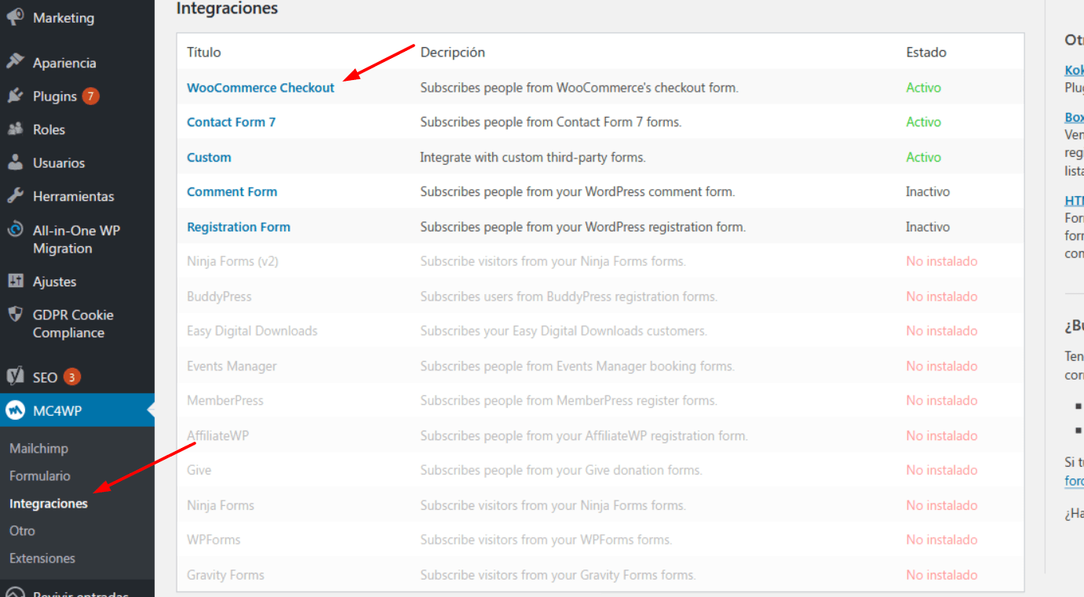The height and width of the screenshot is (597, 1084).
Task: Click the Activo status of Contact Form 7
Action: pyautogui.click(x=923, y=122)
